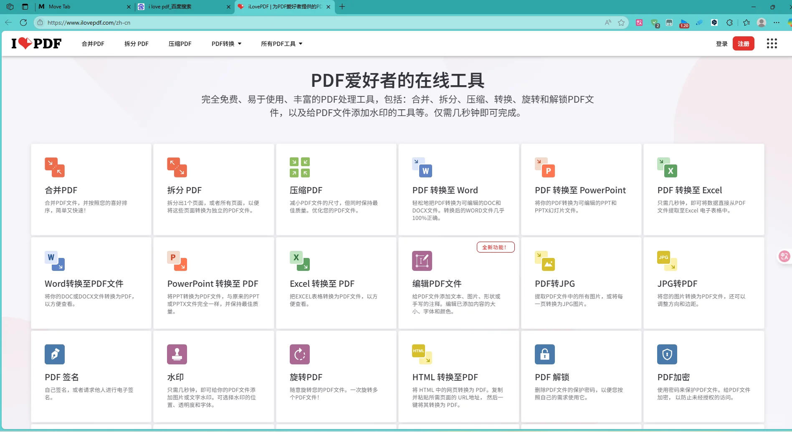792x432 pixels.
Task: Open the Unlock PDF (PDF 解锁) padlock icon
Action: pos(545,354)
